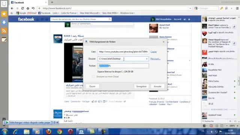Go forward with the forward arrow
The height and width of the screenshot is (135, 240).
[x=17, y=8]
